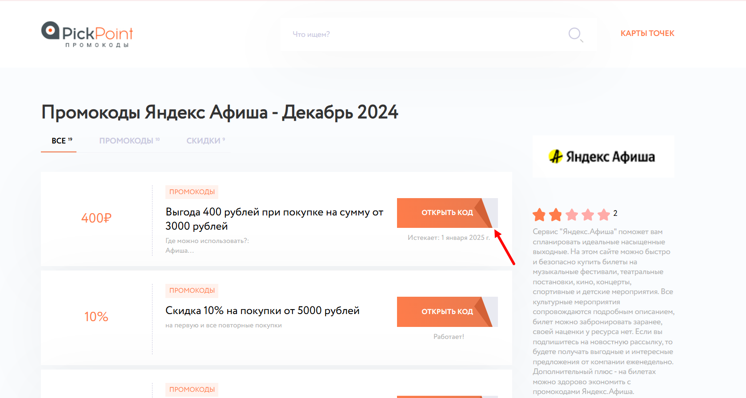Click the 'Выгода 400 рублей' offer title
The height and width of the screenshot is (398, 746).
274,219
